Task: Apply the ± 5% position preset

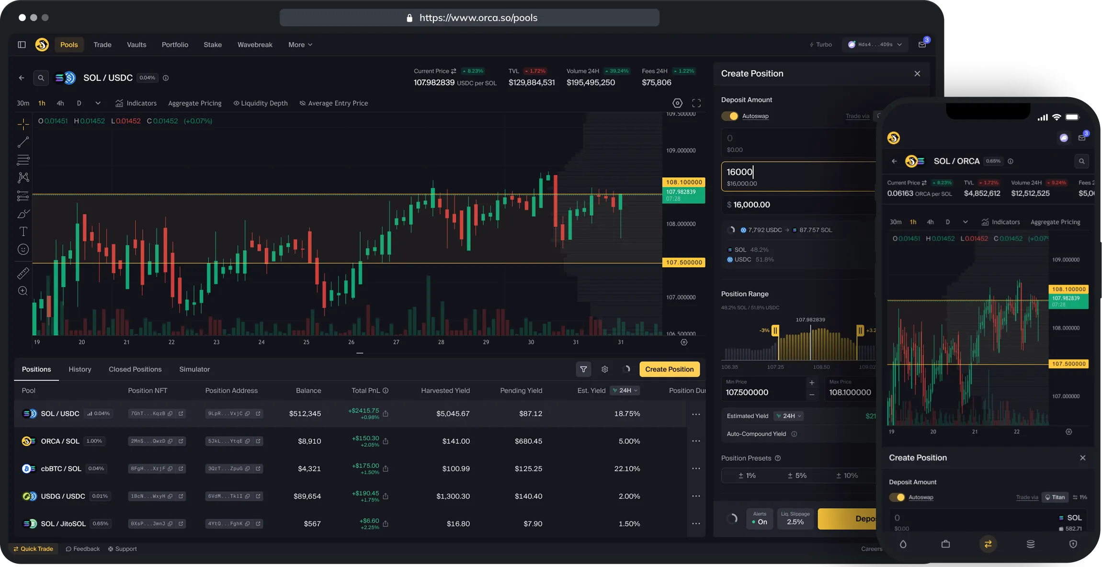Action: [x=797, y=476]
